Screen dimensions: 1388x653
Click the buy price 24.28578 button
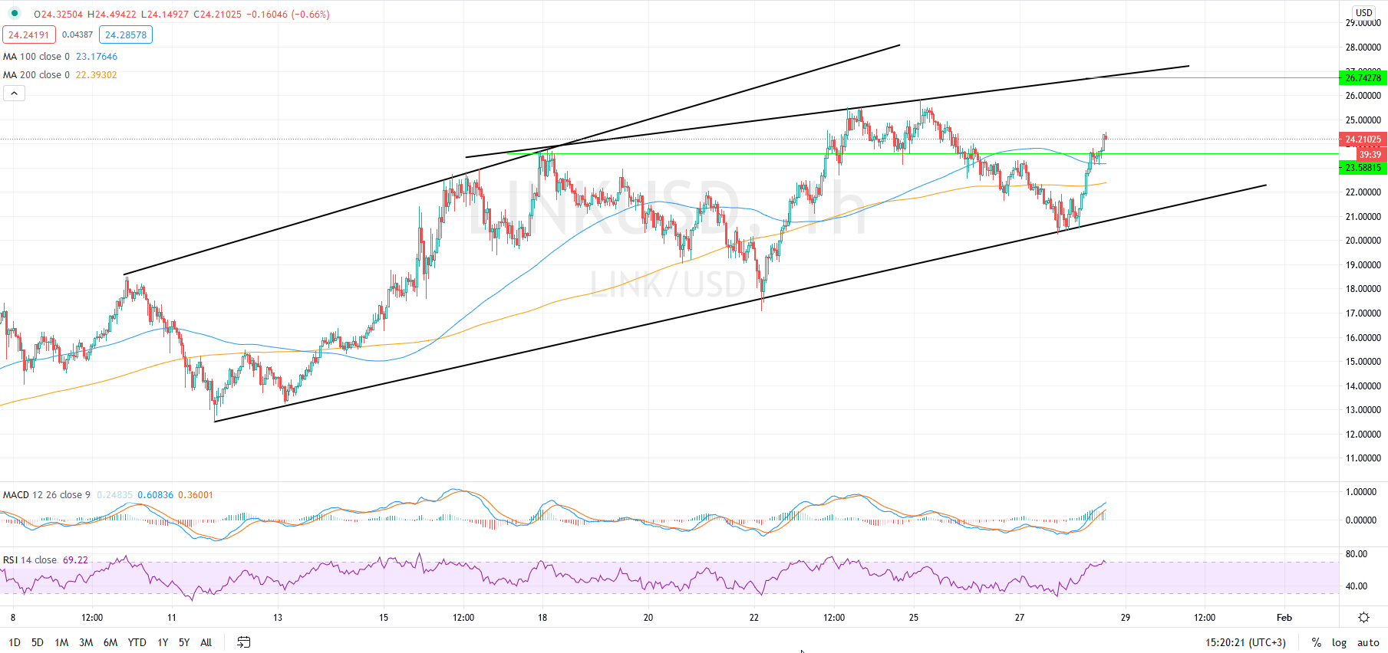tap(126, 34)
